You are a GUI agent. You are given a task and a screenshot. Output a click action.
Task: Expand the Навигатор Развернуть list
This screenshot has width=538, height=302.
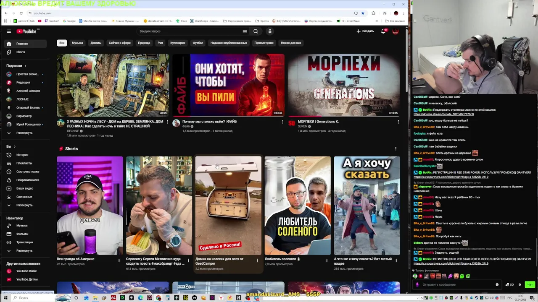pyautogui.click(x=26, y=250)
